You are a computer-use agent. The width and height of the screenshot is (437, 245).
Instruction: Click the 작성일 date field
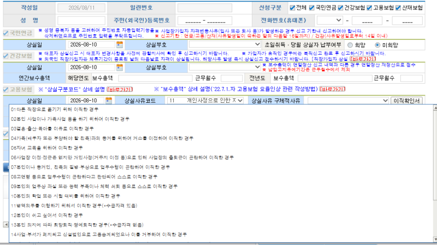pos(81,8)
